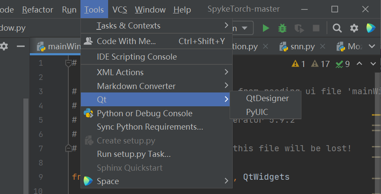Viewport: 381px width, 194px height.
Task: Open Search Everywhere magnifier icon
Action: click(x=337, y=28)
